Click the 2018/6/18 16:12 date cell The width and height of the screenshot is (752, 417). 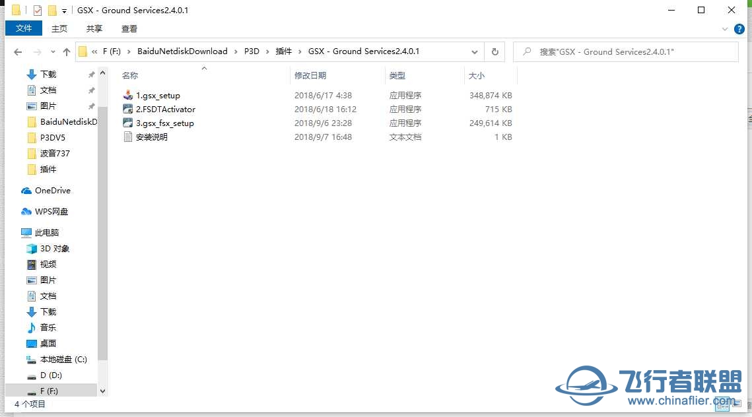[325, 110]
